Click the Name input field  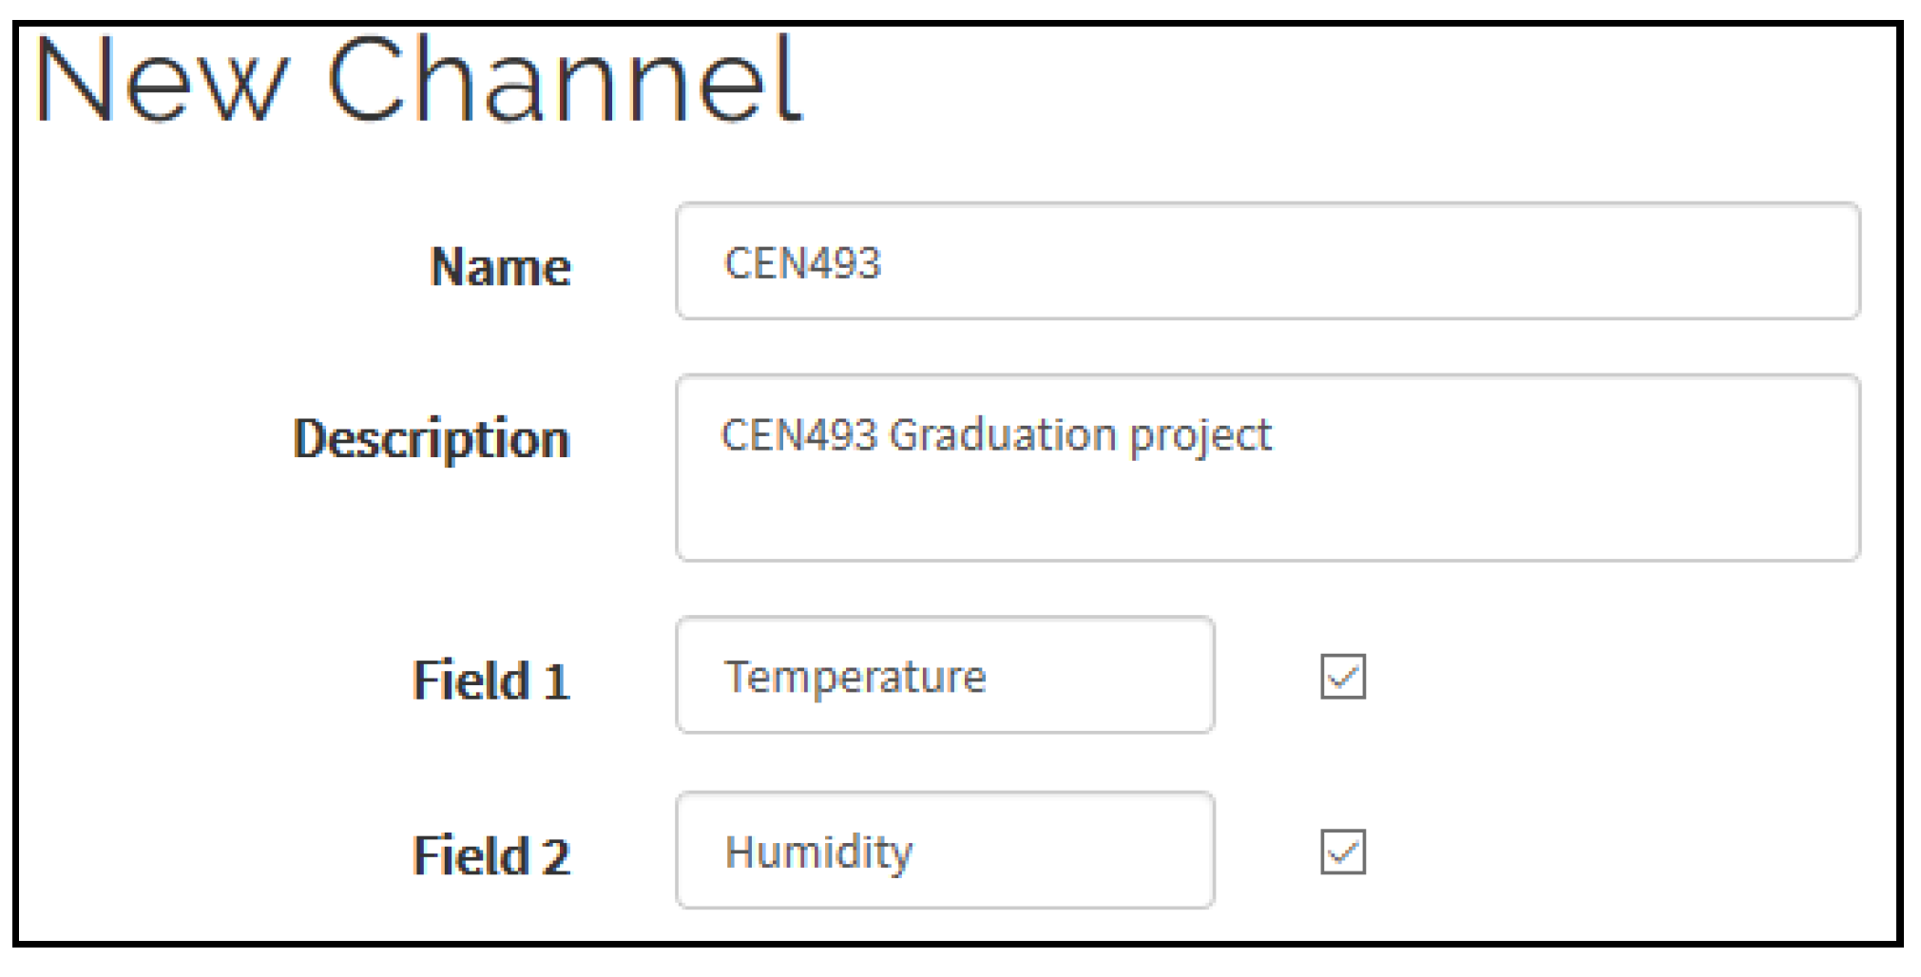click(1267, 261)
